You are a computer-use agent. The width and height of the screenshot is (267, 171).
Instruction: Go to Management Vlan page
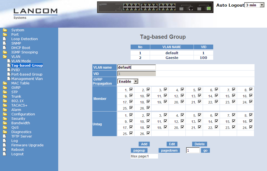[x=27, y=79]
